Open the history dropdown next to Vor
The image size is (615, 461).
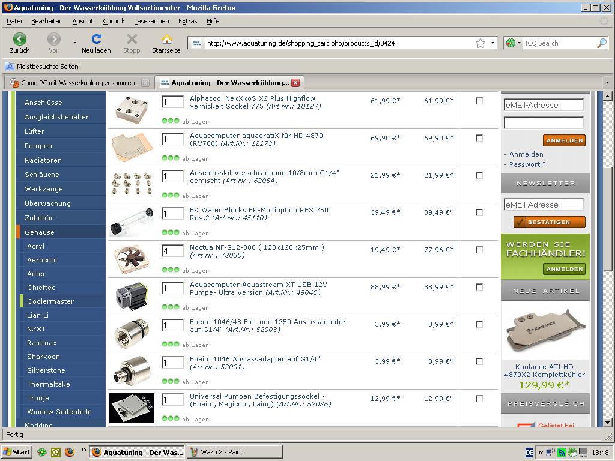[x=74, y=43]
